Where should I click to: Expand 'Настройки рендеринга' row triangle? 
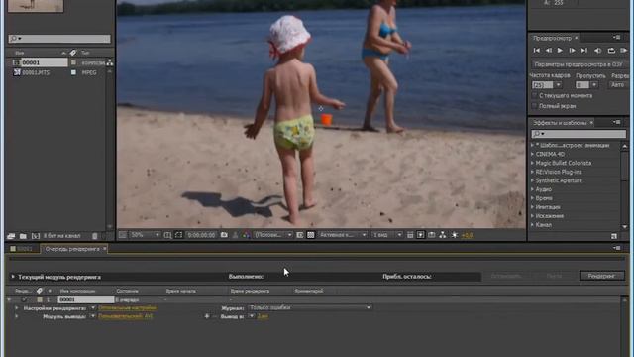(16, 308)
